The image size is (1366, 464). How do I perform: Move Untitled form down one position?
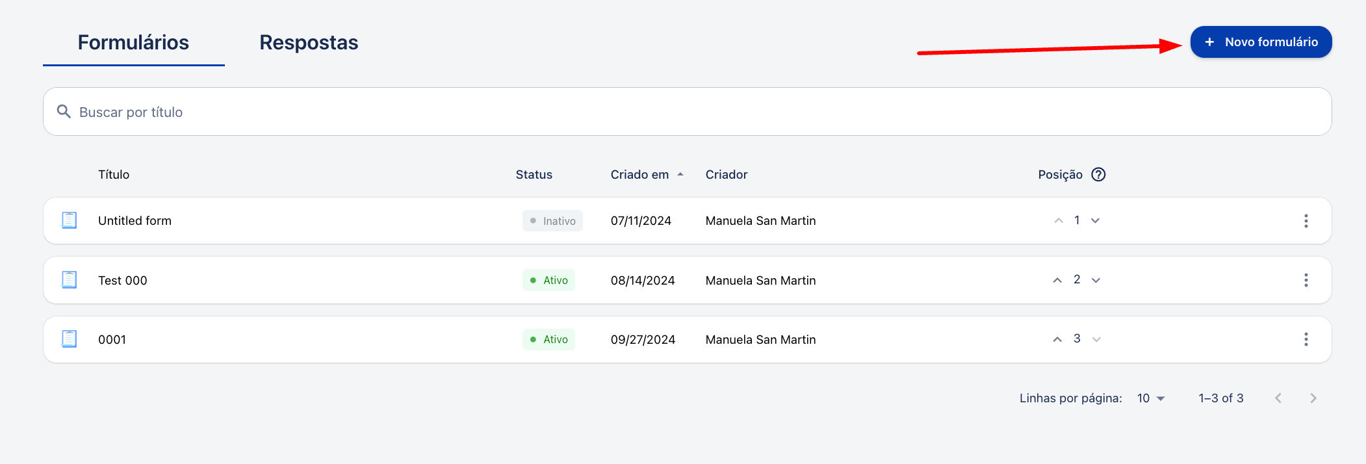pos(1096,221)
